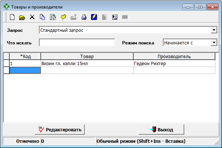
Task: Click the Начинается с combo box text
Action: click(178, 43)
